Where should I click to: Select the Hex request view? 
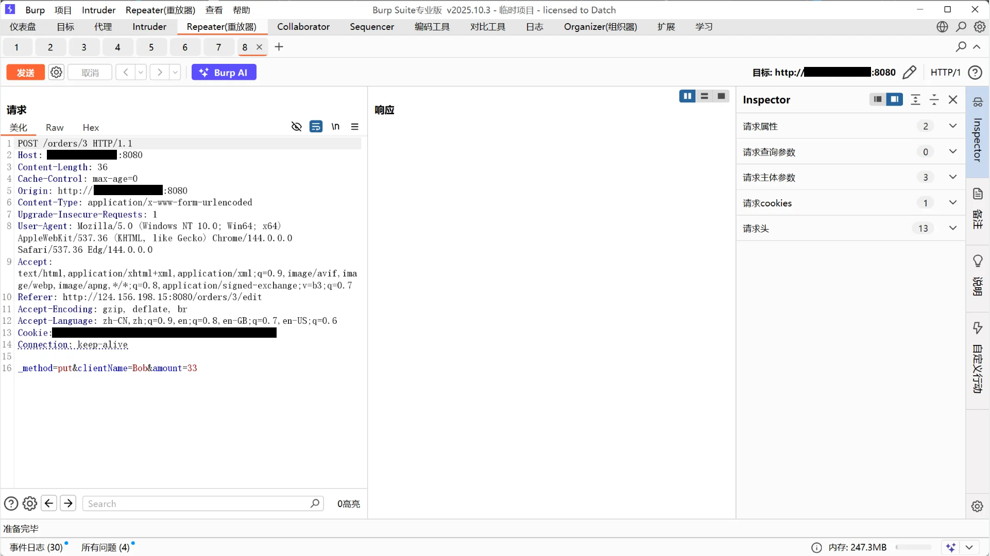91,128
